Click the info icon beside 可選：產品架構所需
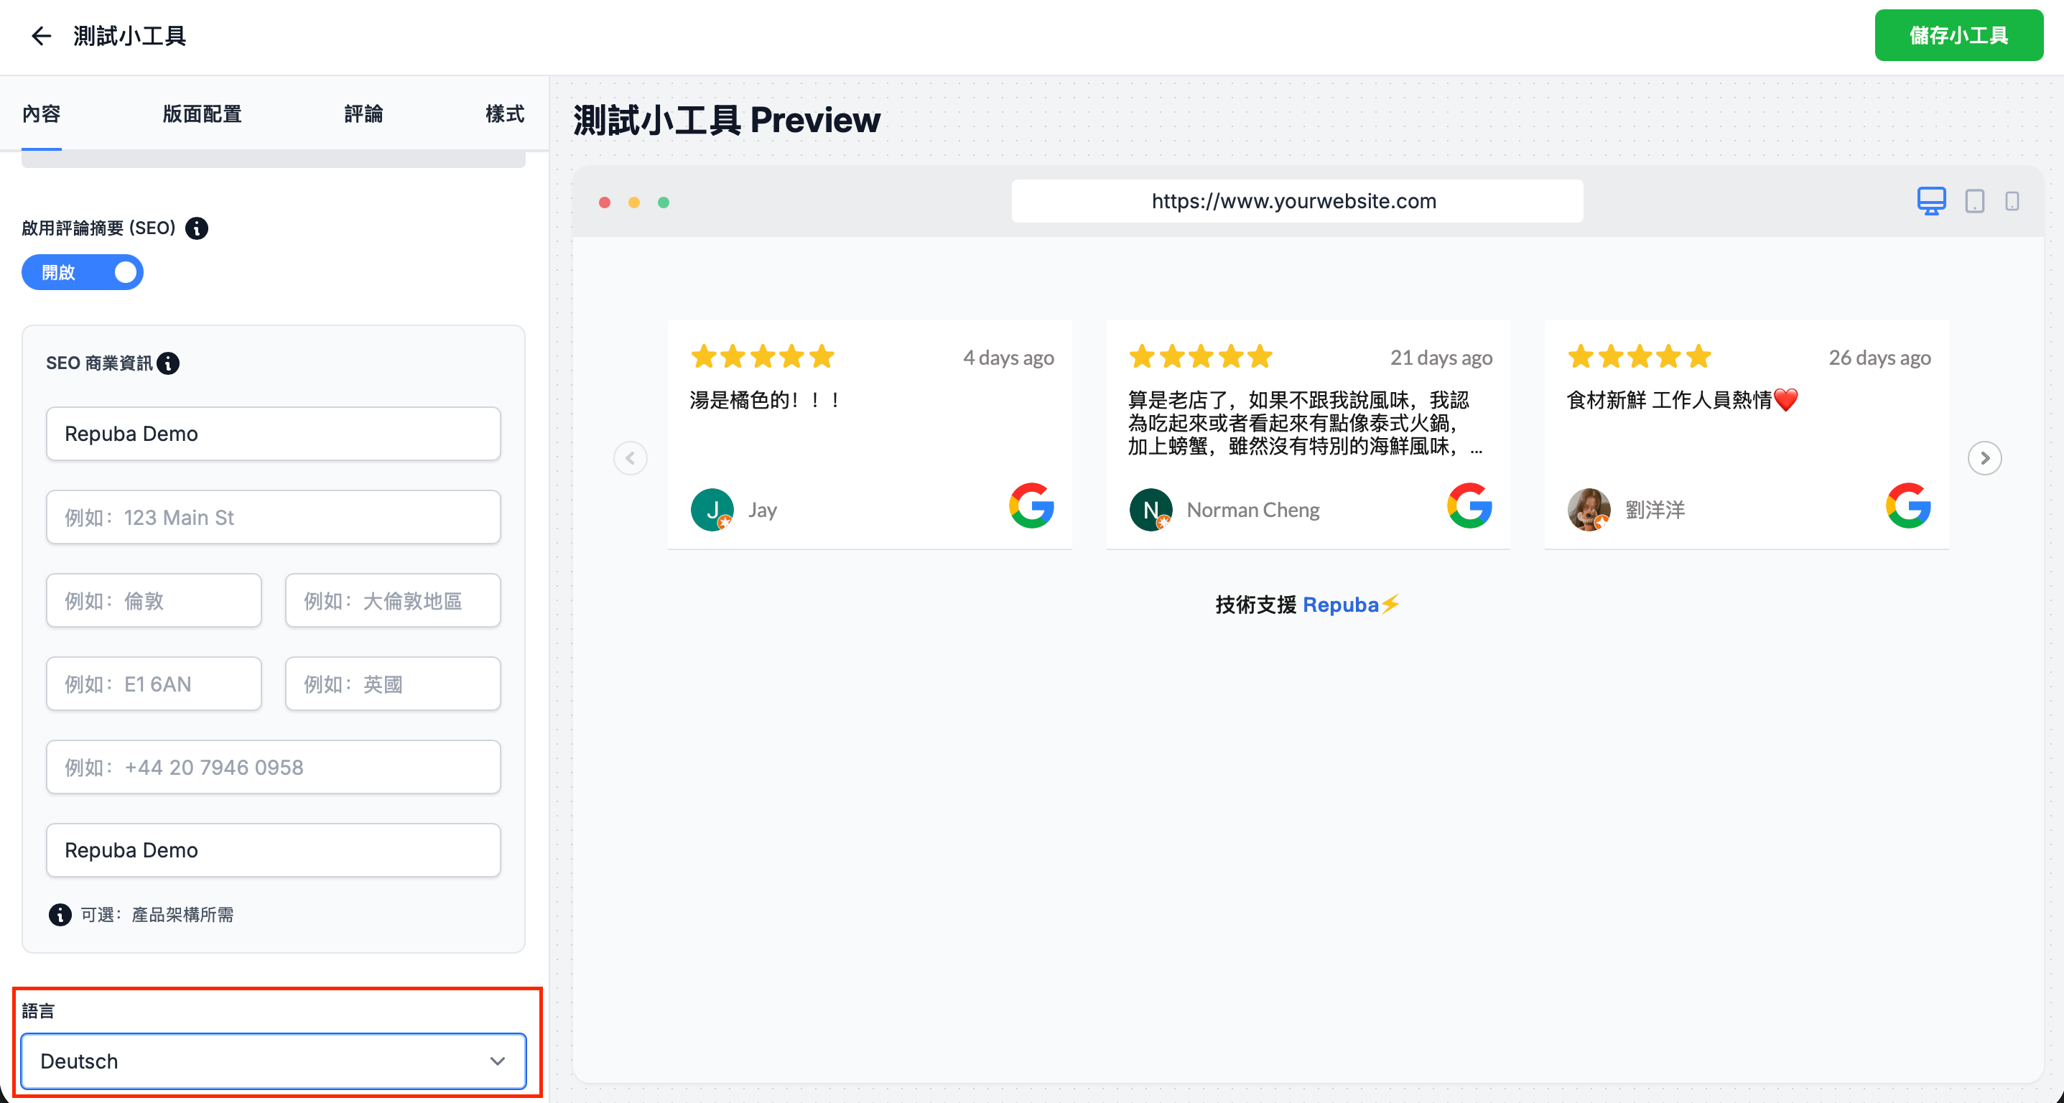This screenshot has height=1103, width=2064. (x=60, y=915)
